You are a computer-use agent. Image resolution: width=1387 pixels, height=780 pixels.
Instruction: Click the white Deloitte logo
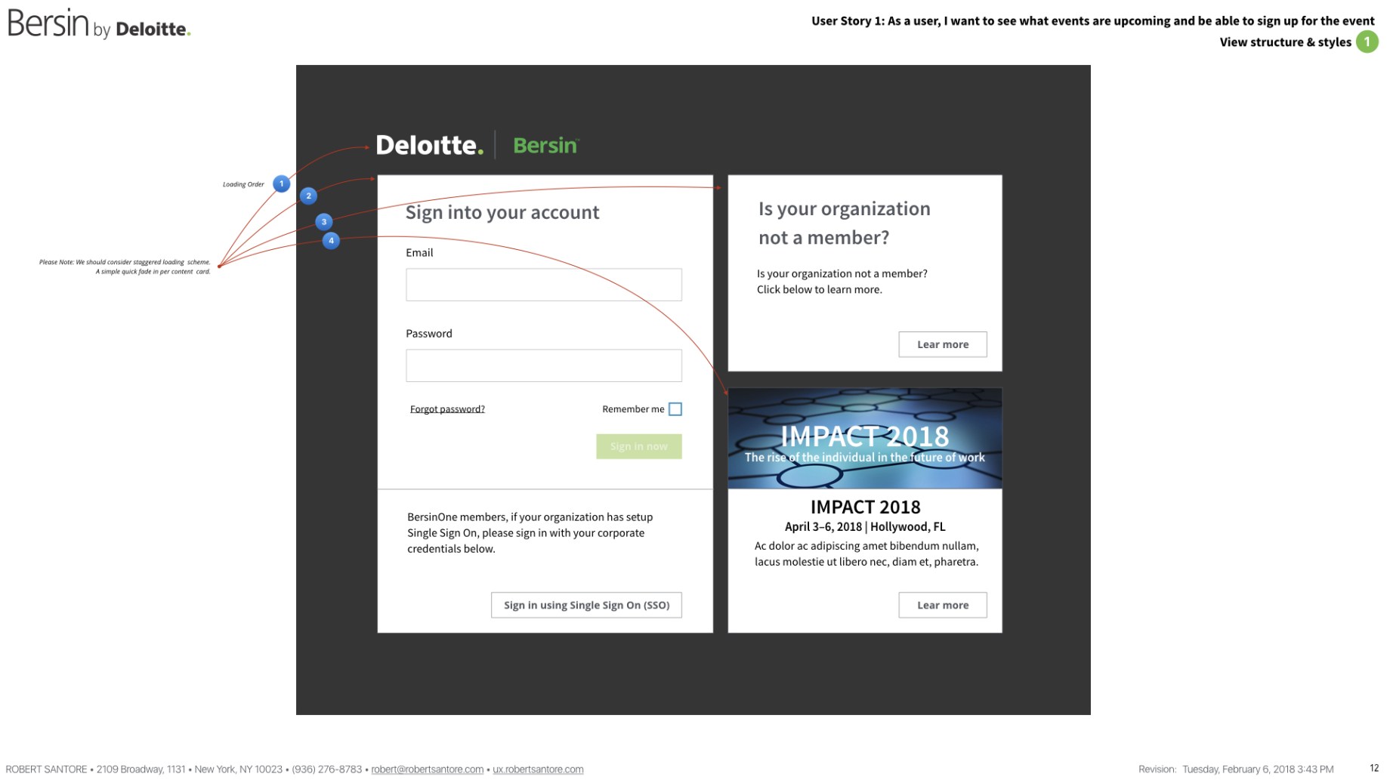tap(430, 145)
